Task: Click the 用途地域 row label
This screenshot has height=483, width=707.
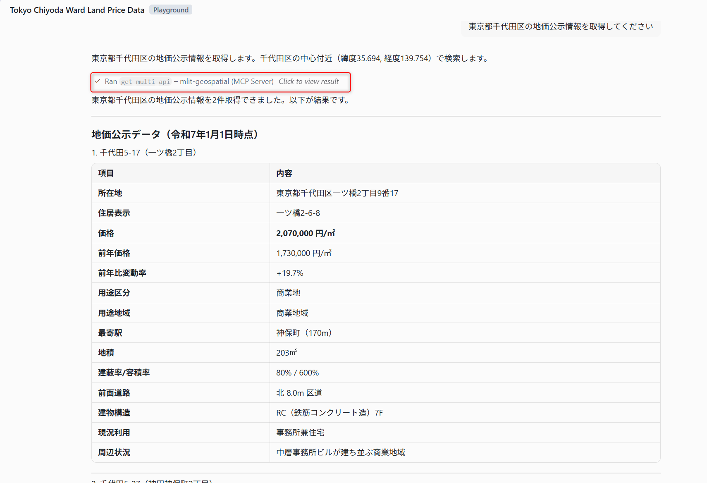Action: 114,313
